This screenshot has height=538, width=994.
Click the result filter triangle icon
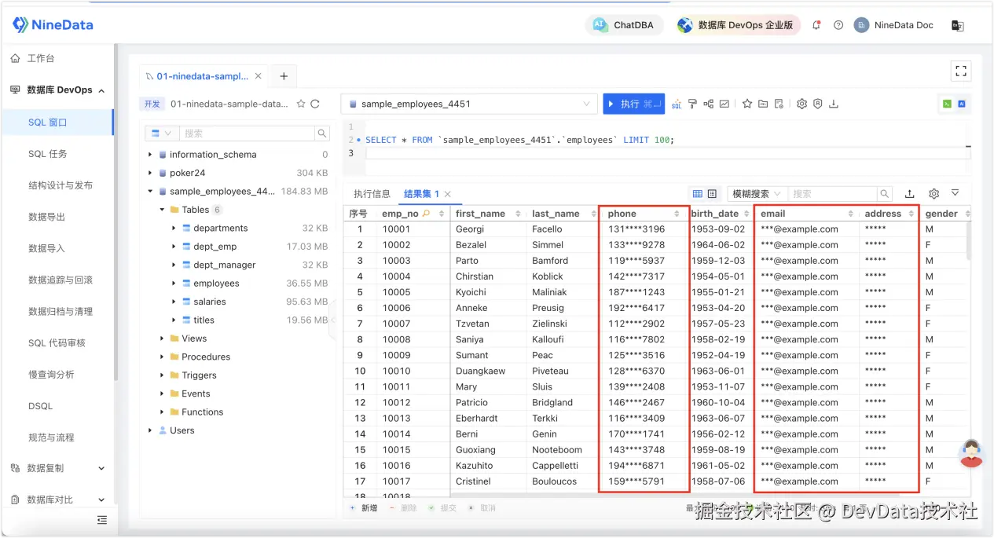coord(955,193)
